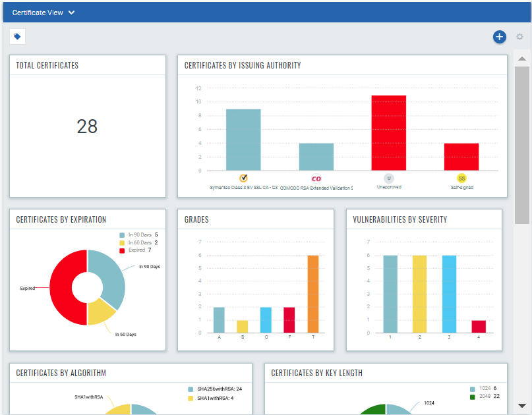The width and height of the screenshot is (532, 415).
Task: Click the chevron next to Certificate View
Action: point(71,12)
